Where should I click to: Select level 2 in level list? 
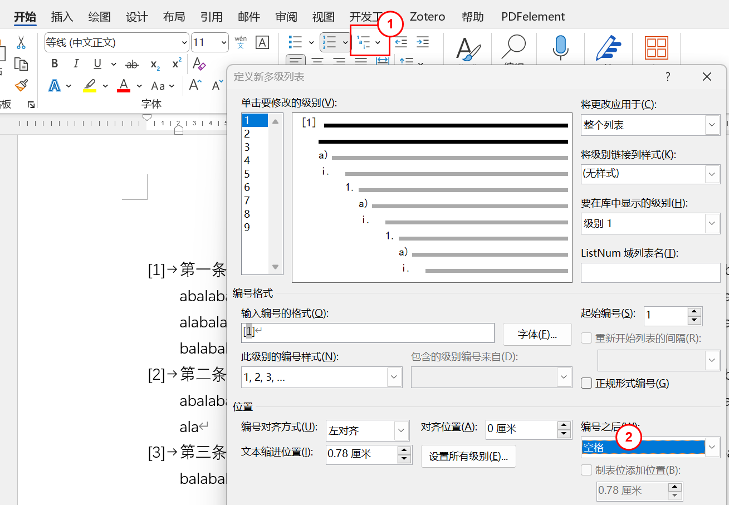pyautogui.click(x=255, y=134)
